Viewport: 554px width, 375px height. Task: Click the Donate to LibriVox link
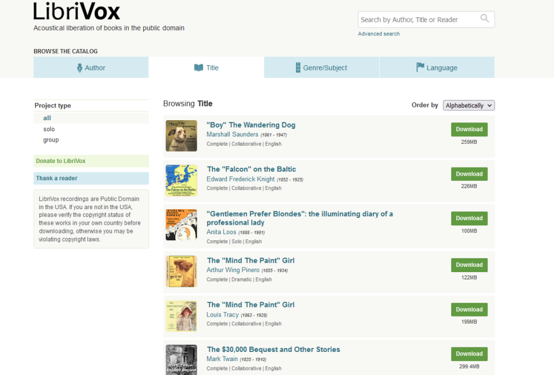61,161
